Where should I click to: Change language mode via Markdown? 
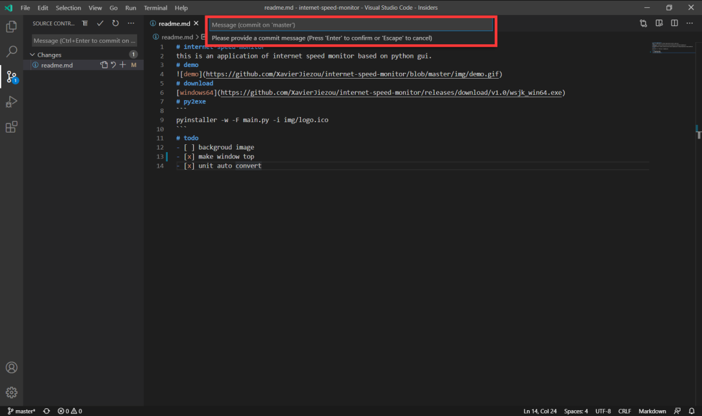point(652,411)
